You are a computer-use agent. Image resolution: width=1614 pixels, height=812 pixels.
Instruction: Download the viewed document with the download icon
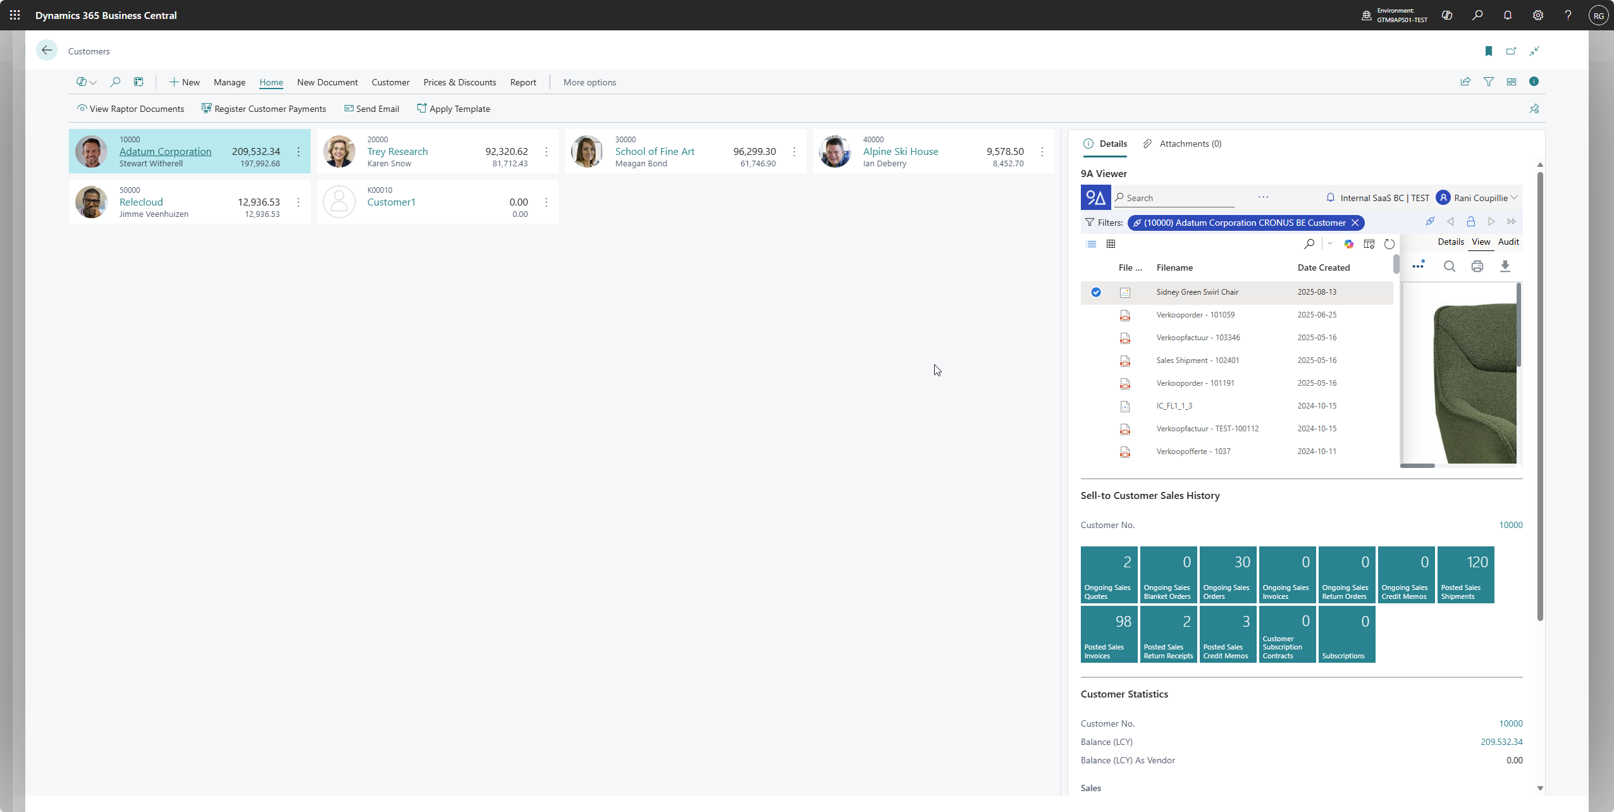[1505, 266]
